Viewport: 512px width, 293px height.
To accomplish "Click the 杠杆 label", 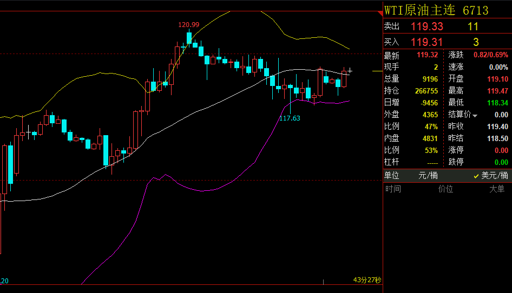I will 391,162.
